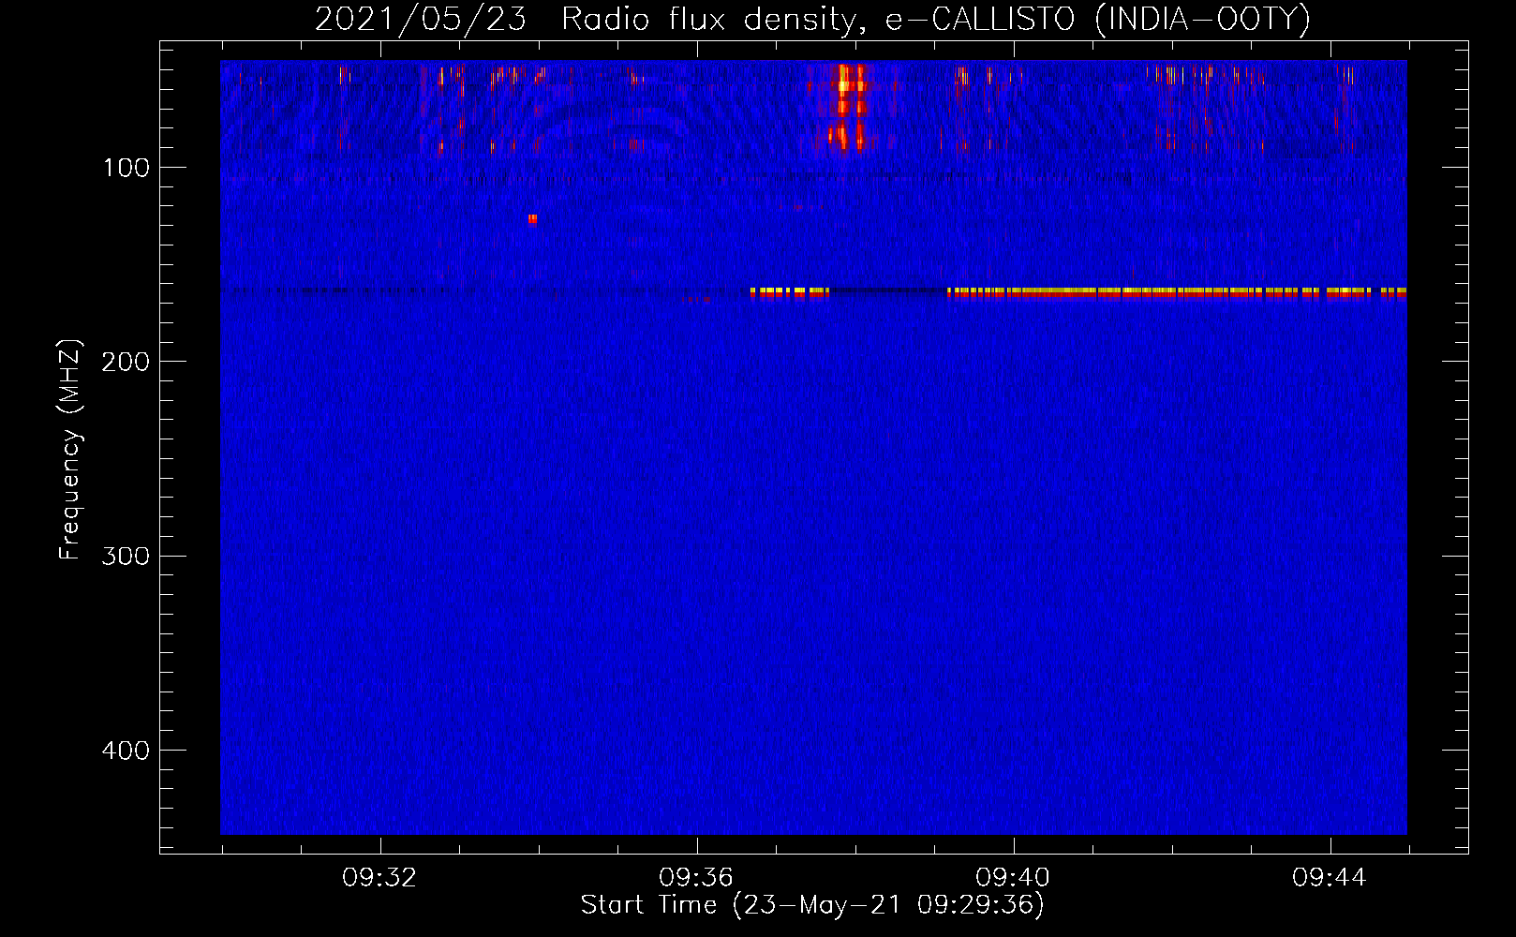Click the plot title '2021/05/23 Radio flux density'
This screenshot has height=937, width=1516.
(812, 19)
